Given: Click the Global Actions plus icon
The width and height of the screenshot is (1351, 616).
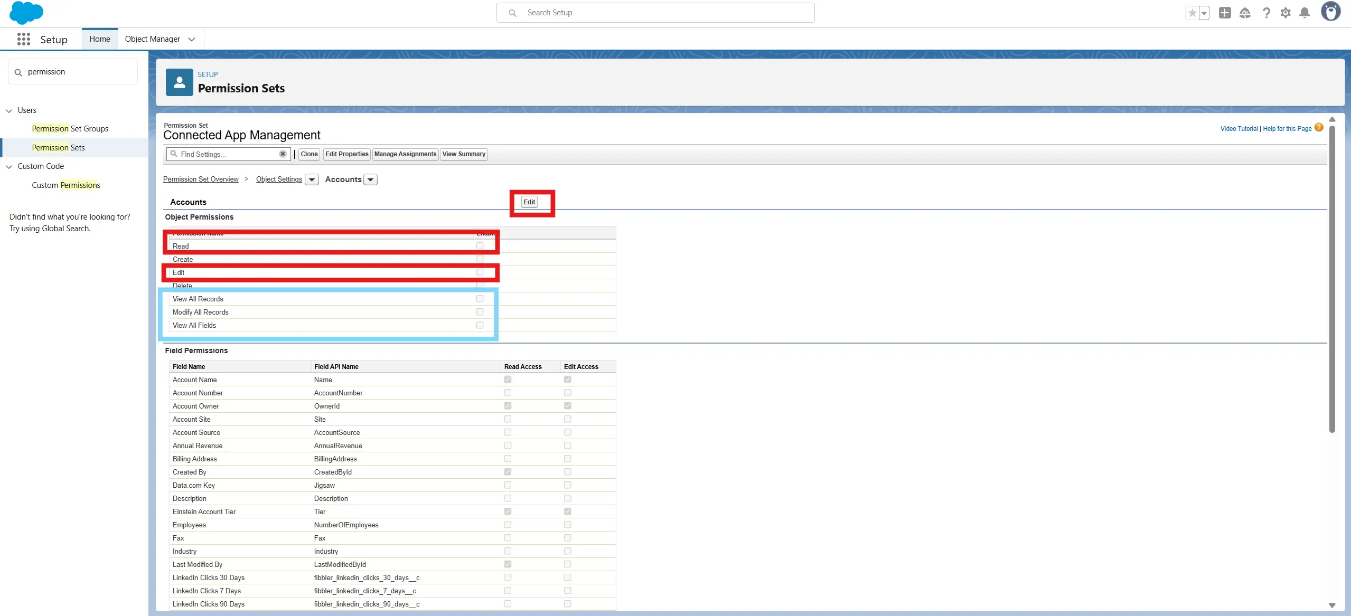Looking at the screenshot, I should tap(1225, 13).
